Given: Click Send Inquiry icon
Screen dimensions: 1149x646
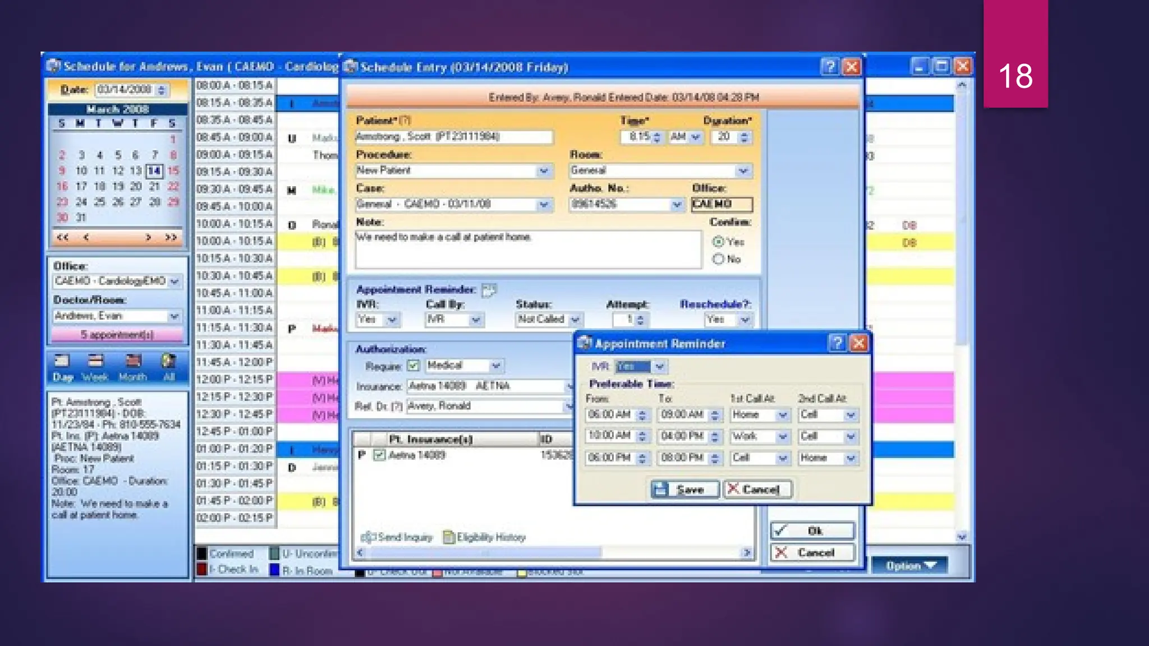Looking at the screenshot, I should pyautogui.click(x=369, y=537).
